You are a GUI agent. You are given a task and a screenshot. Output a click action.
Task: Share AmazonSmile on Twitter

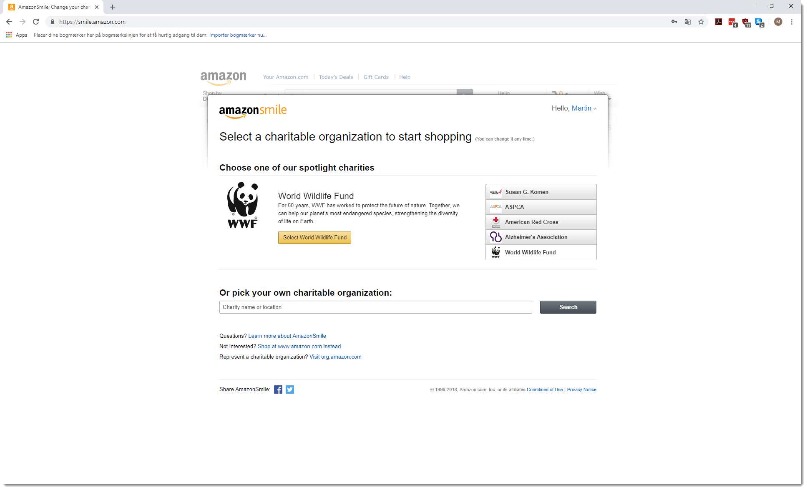point(289,389)
